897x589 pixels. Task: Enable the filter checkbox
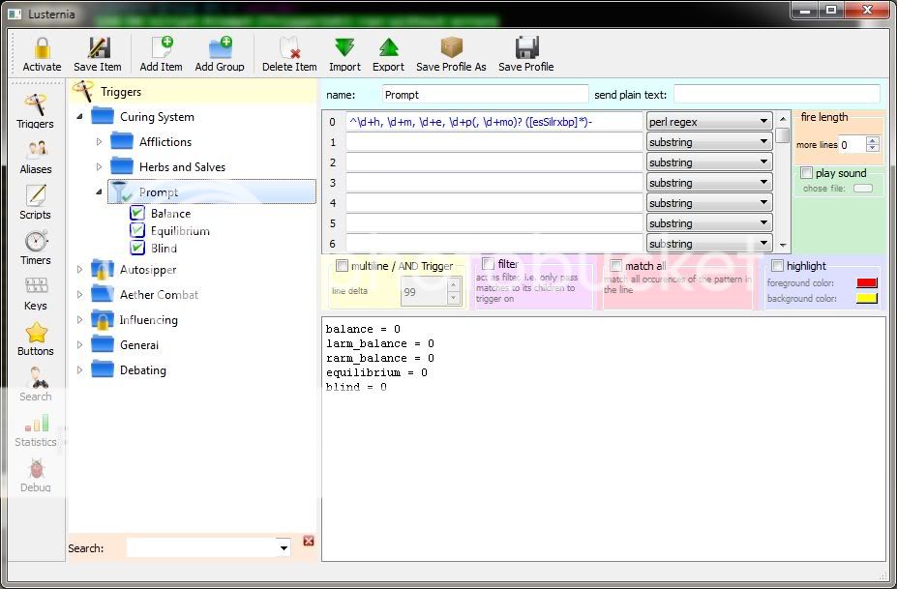point(488,264)
